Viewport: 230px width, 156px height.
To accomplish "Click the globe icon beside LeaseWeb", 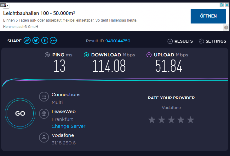I will [44, 114].
